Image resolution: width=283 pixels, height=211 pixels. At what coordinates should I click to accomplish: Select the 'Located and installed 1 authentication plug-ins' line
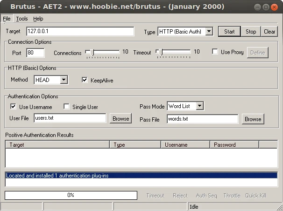pos(141,175)
